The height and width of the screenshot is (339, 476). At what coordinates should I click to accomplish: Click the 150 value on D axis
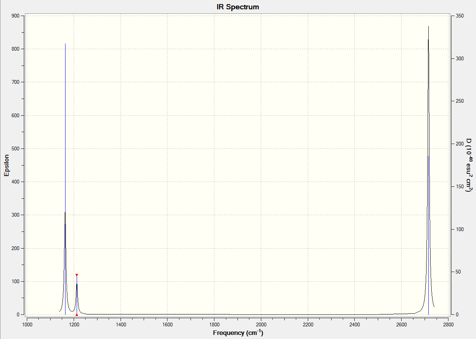coord(459,186)
